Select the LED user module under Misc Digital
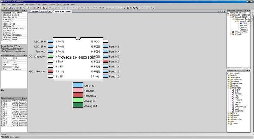The image size is (254, 139). click(236, 98)
